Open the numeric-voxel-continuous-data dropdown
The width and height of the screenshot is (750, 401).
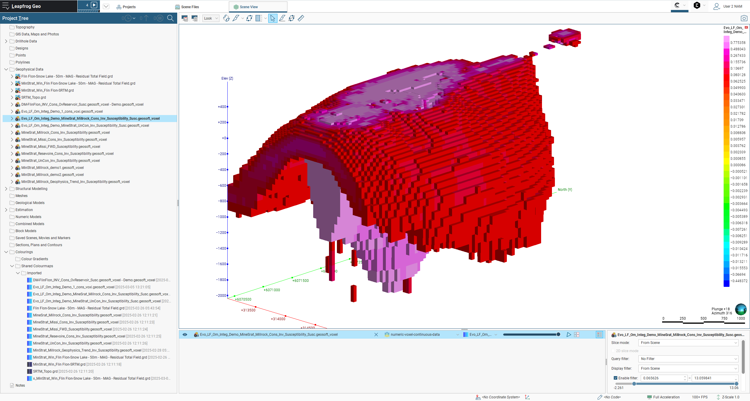458,335
